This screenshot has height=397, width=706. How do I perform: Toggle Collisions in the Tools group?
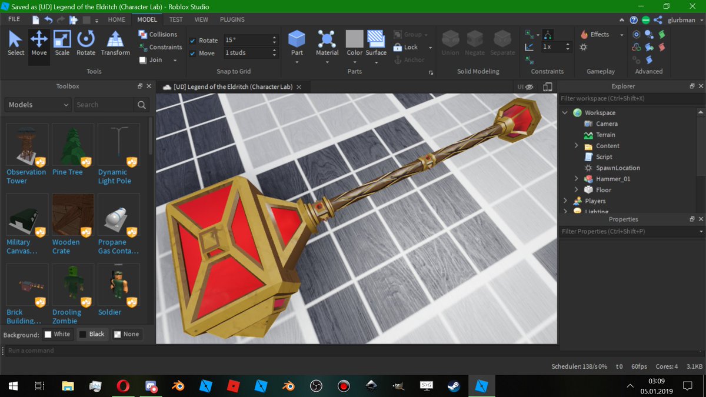158,35
